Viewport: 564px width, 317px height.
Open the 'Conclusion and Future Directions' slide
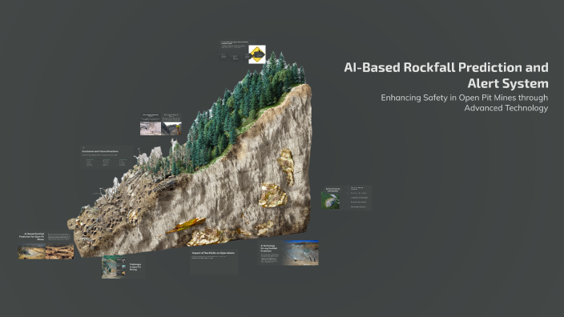107,158
